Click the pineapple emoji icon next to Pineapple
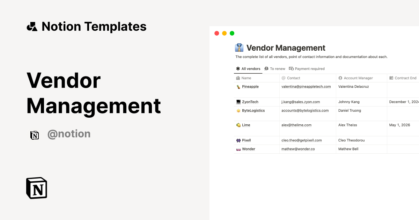This screenshot has width=419, height=220. point(238,87)
